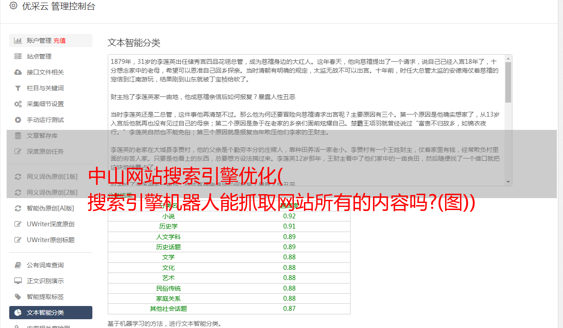The width and height of the screenshot is (563, 328).
Task: Click the 0.91 confidence value
Action: [289, 226]
